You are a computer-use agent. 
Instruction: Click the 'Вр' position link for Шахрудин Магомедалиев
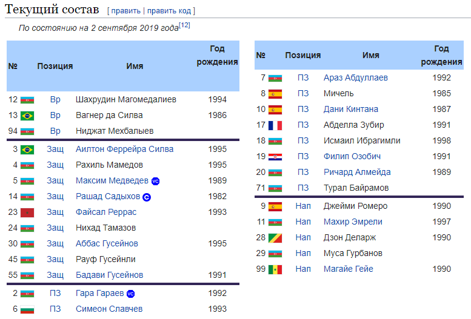click(x=55, y=99)
